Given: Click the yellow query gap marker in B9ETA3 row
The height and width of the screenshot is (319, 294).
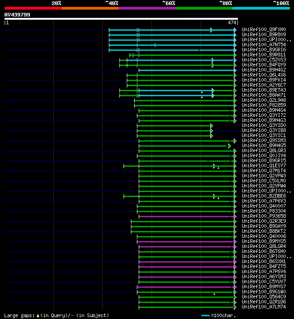Looking at the screenshot, I should pos(202,93).
